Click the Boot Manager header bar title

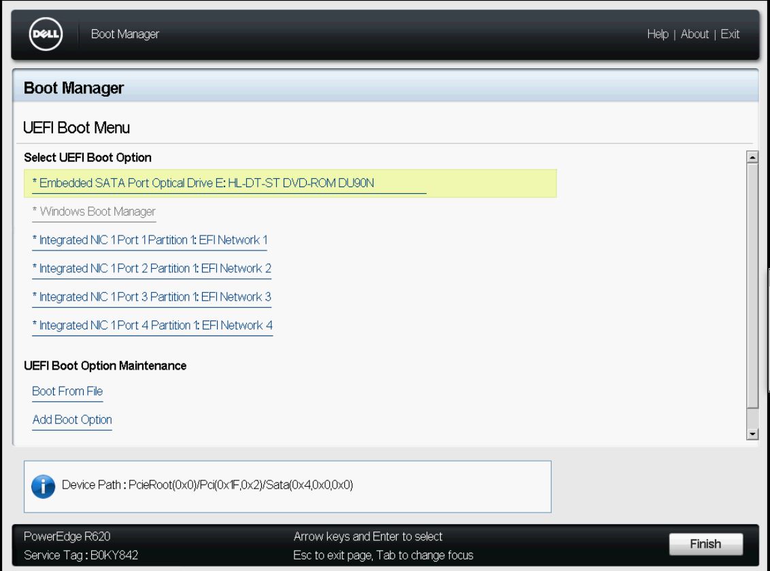pos(125,34)
